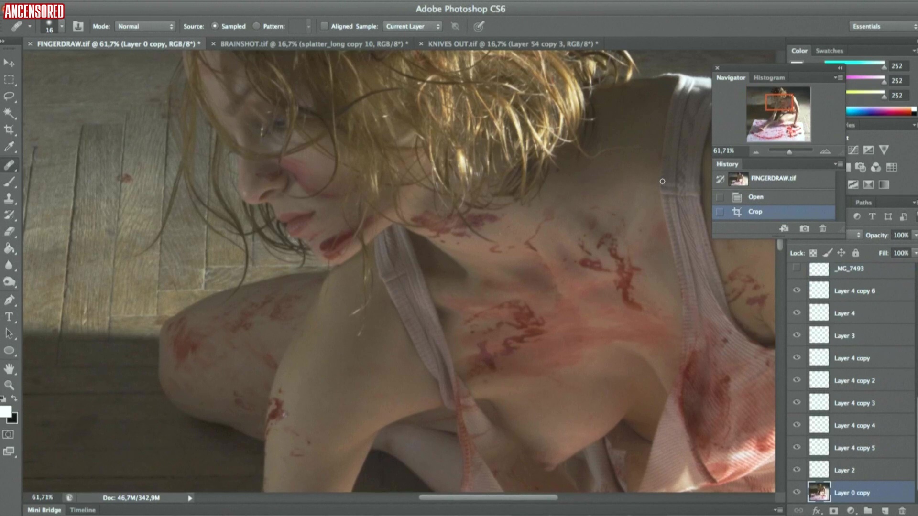
Task: Select the Lasso tool
Action: click(x=9, y=96)
